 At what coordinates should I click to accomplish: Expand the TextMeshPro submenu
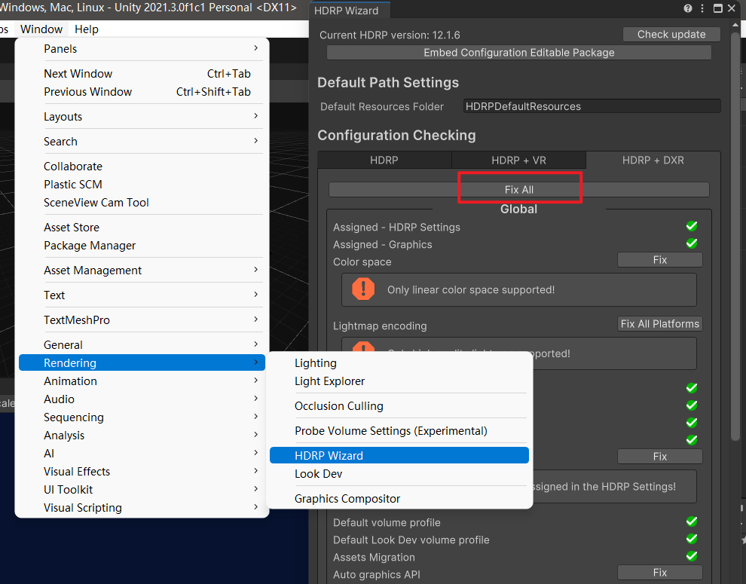[x=142, y=320]
